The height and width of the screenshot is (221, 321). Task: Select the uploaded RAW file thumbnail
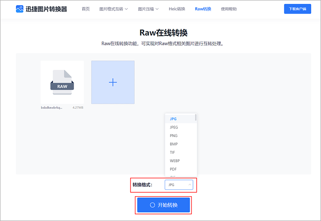click(x=62, y=82)
